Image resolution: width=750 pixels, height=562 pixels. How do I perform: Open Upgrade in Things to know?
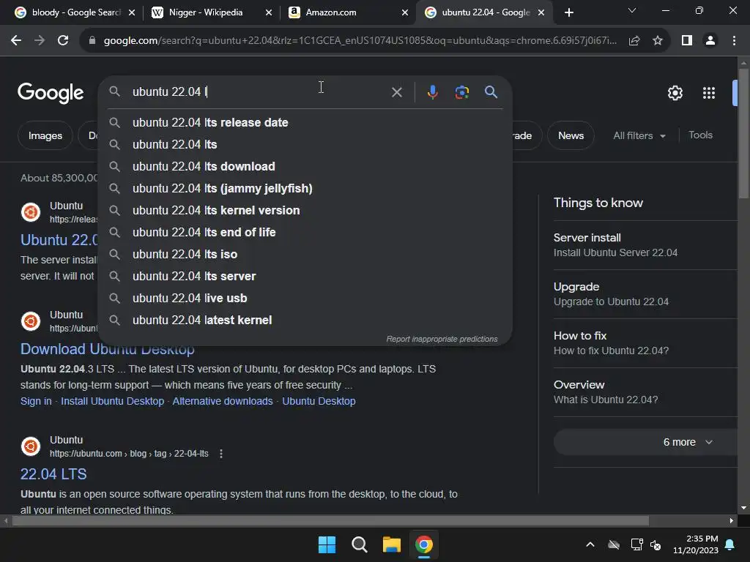click(x=645, y=294)
